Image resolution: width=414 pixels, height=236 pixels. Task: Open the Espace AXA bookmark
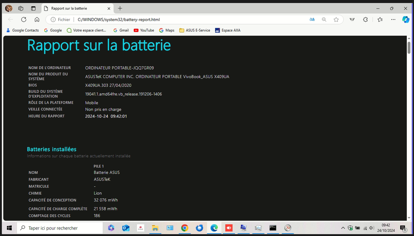[x=228, y=30]
